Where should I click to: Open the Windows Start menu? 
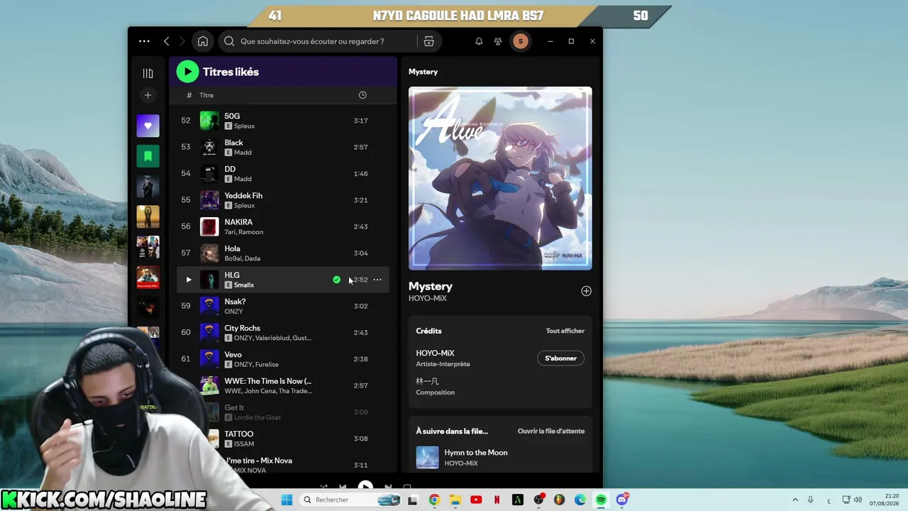coord(287,500)
